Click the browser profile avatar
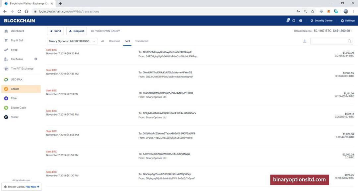Image resolution: width=358 pixels, height=191 pixels. click(x=346, y=11)
